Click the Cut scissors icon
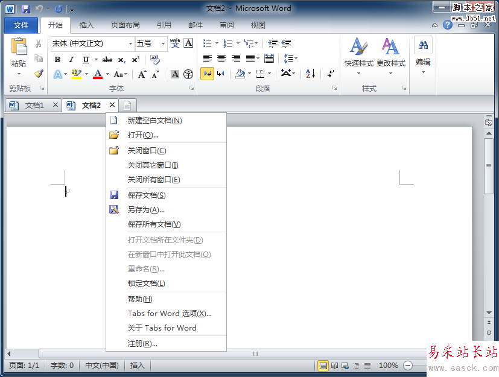 38,43
